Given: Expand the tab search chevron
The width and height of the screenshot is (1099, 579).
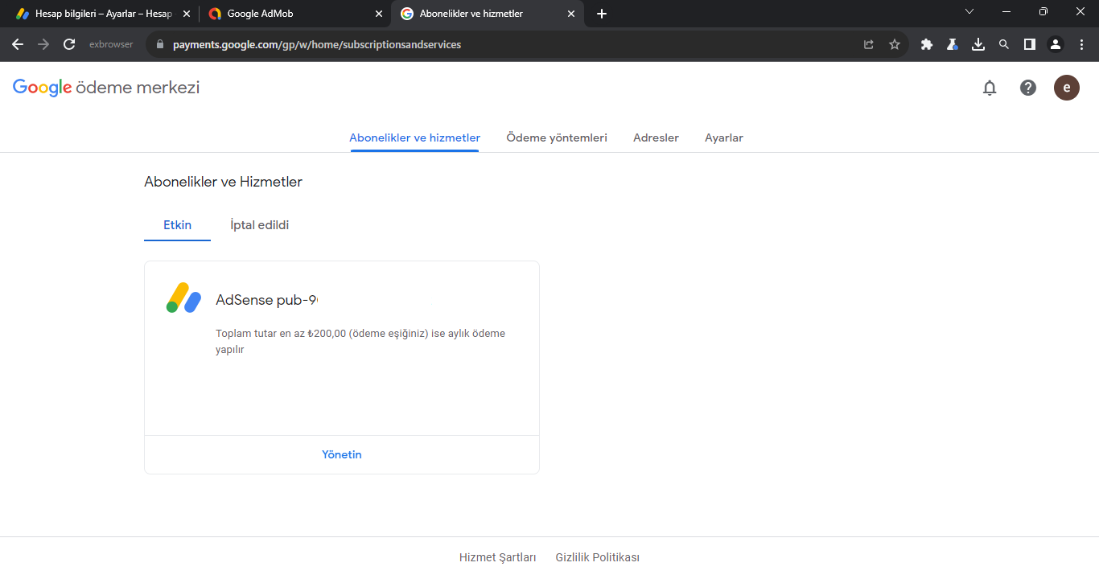Looking at the screenshot, I should pos(969,11).
